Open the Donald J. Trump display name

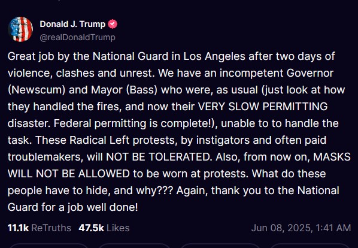(x=72, y=24)
